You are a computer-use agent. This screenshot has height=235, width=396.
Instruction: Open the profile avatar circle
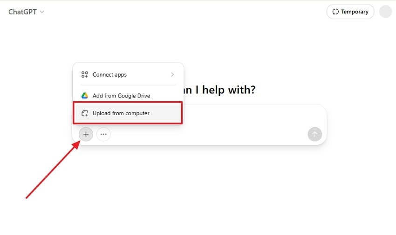pyautogui.click(x=386, y=12)
